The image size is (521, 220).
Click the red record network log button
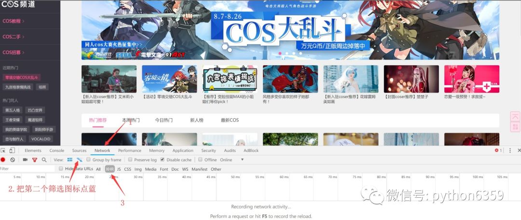(3, 160)
